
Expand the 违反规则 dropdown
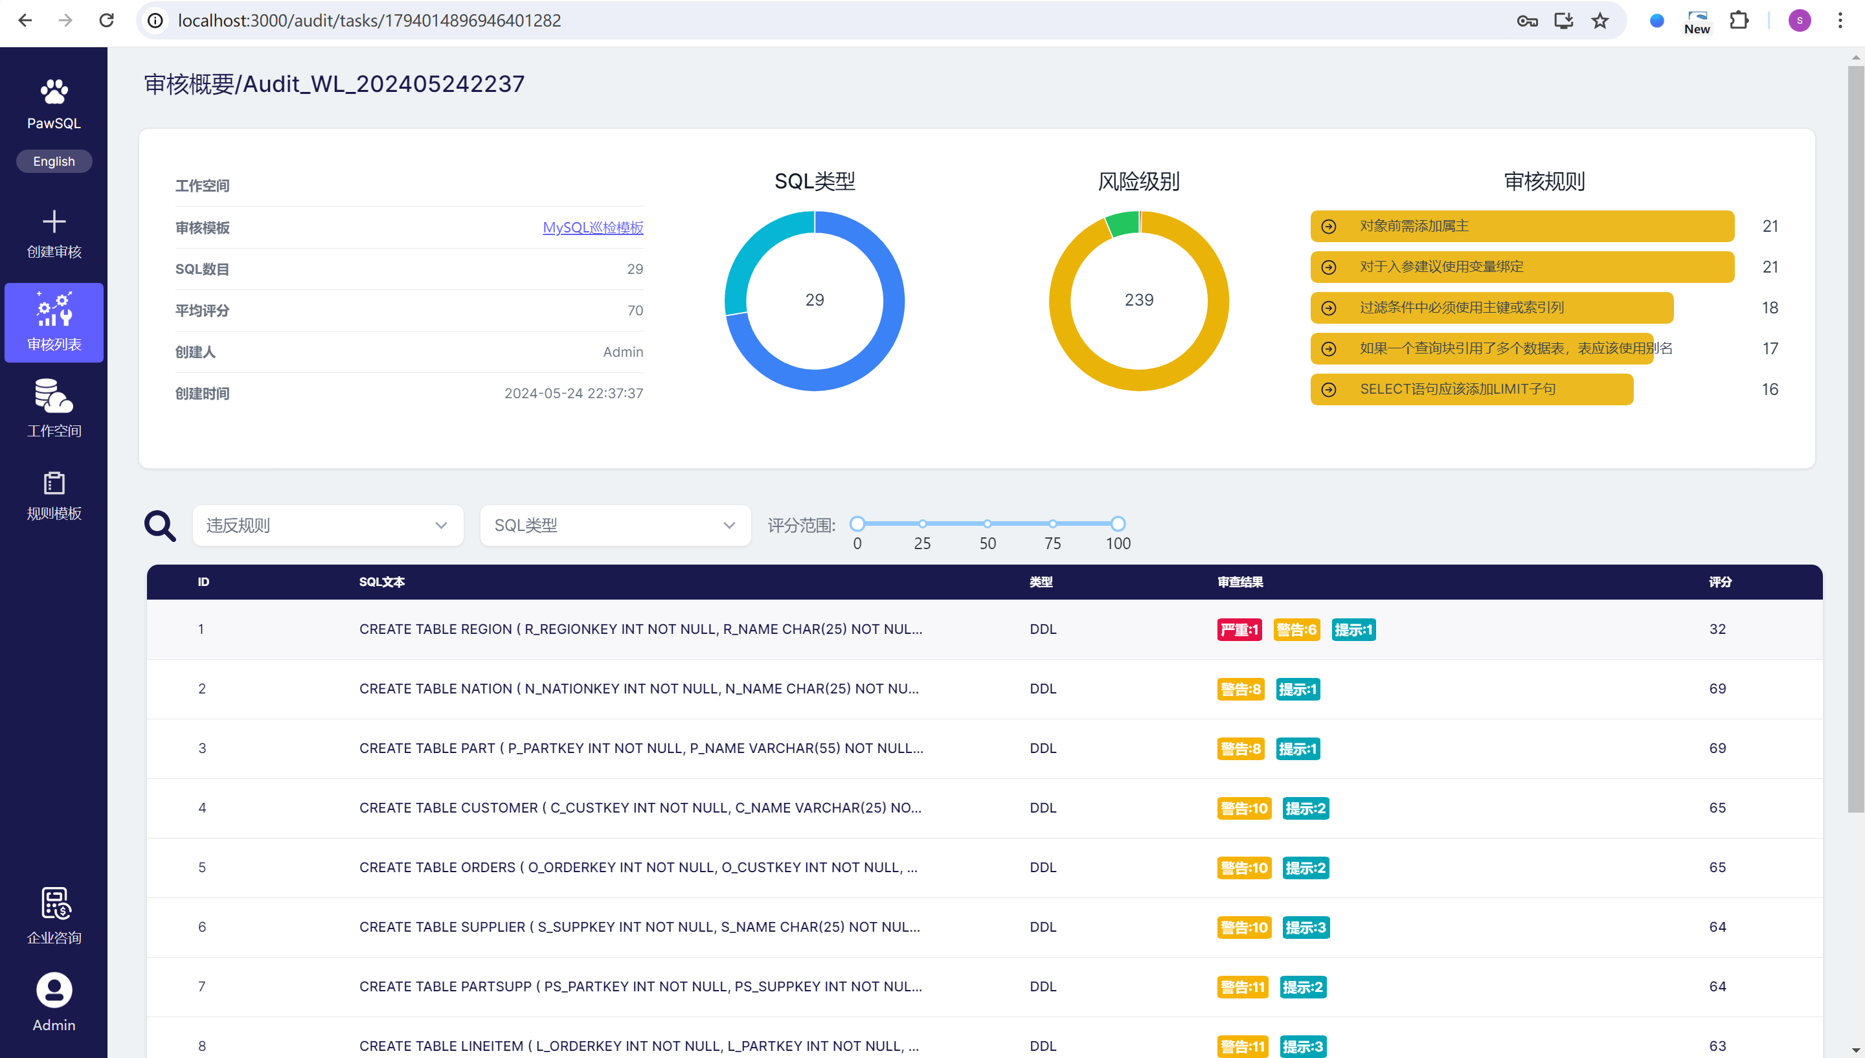click(x=328, y=525)
